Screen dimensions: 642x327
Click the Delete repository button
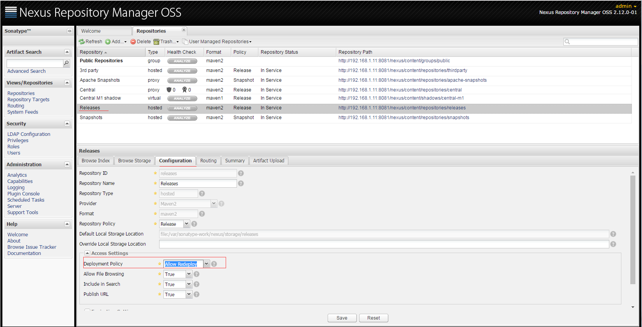tap(140, 42)
